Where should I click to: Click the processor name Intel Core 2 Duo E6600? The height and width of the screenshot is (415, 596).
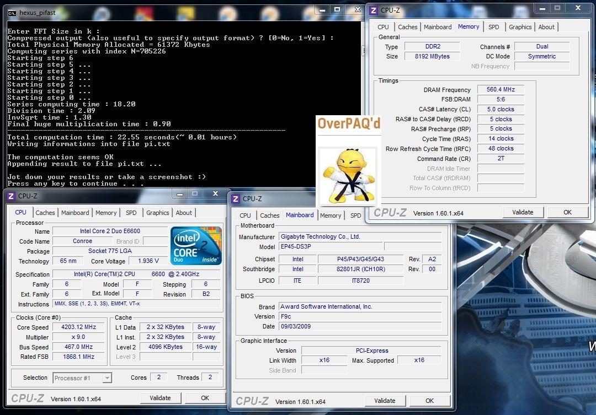click(110, 231)
